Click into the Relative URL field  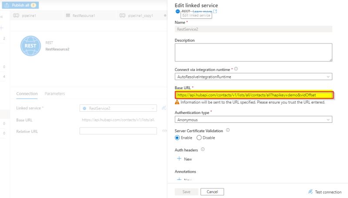(118, 131)
